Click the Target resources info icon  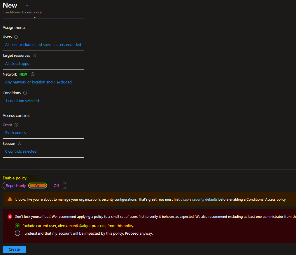click(34, 56)
